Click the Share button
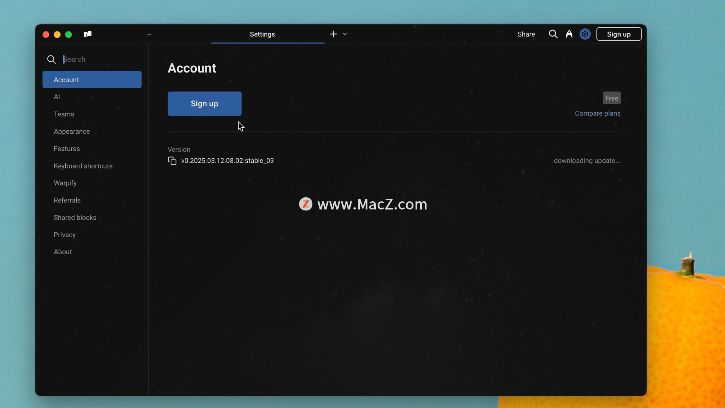The height and width of the screenshot is (408, 725). click(526, 34)
